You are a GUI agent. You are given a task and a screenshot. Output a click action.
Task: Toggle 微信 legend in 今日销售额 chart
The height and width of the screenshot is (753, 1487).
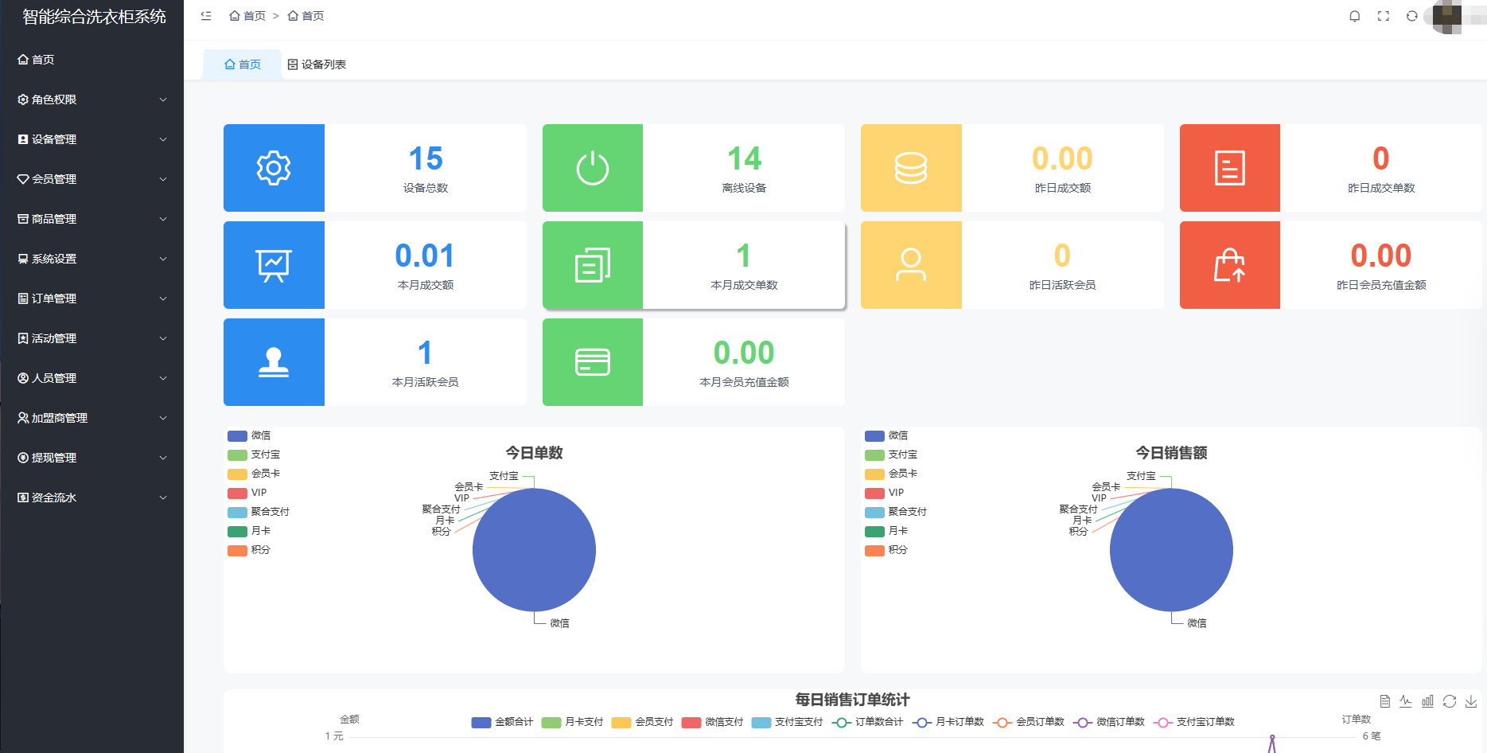[x=886, y=435]
